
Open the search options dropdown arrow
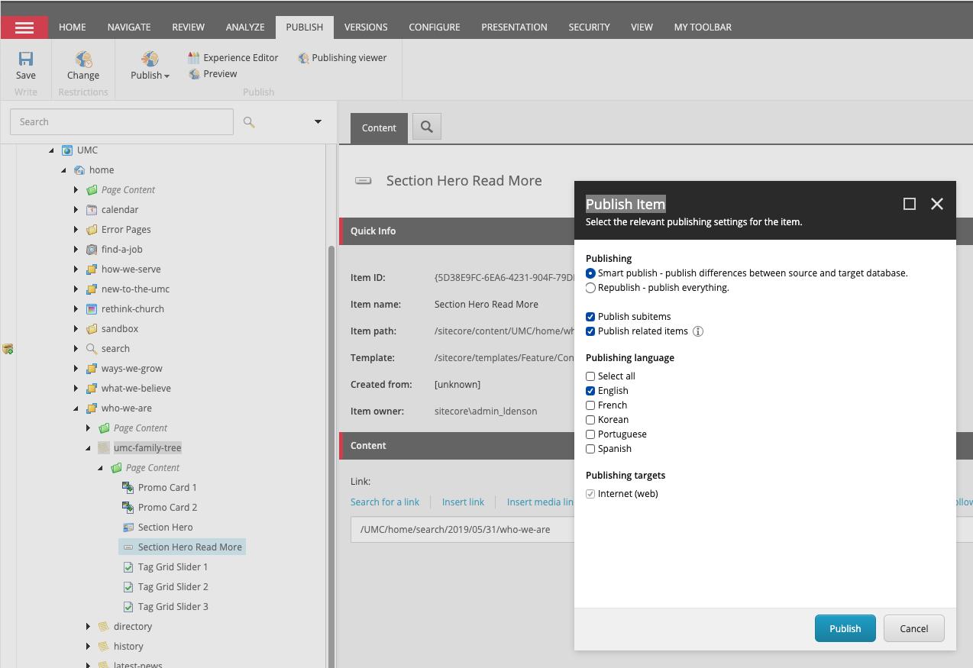(318, 122)
